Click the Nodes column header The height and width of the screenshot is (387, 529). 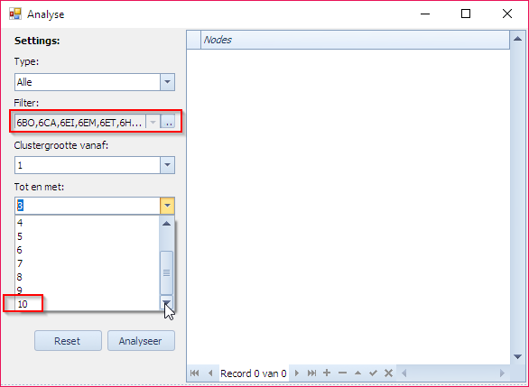point(355,40)
